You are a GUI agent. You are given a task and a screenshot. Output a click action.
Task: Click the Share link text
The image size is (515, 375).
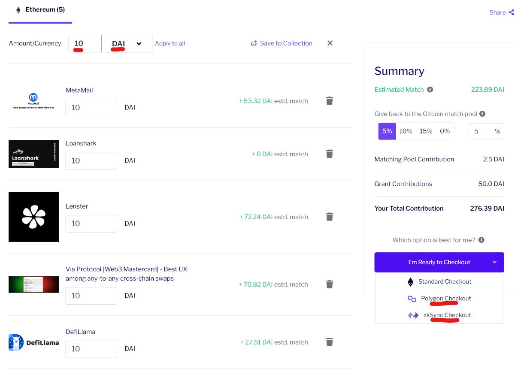[x=497, y=12]
